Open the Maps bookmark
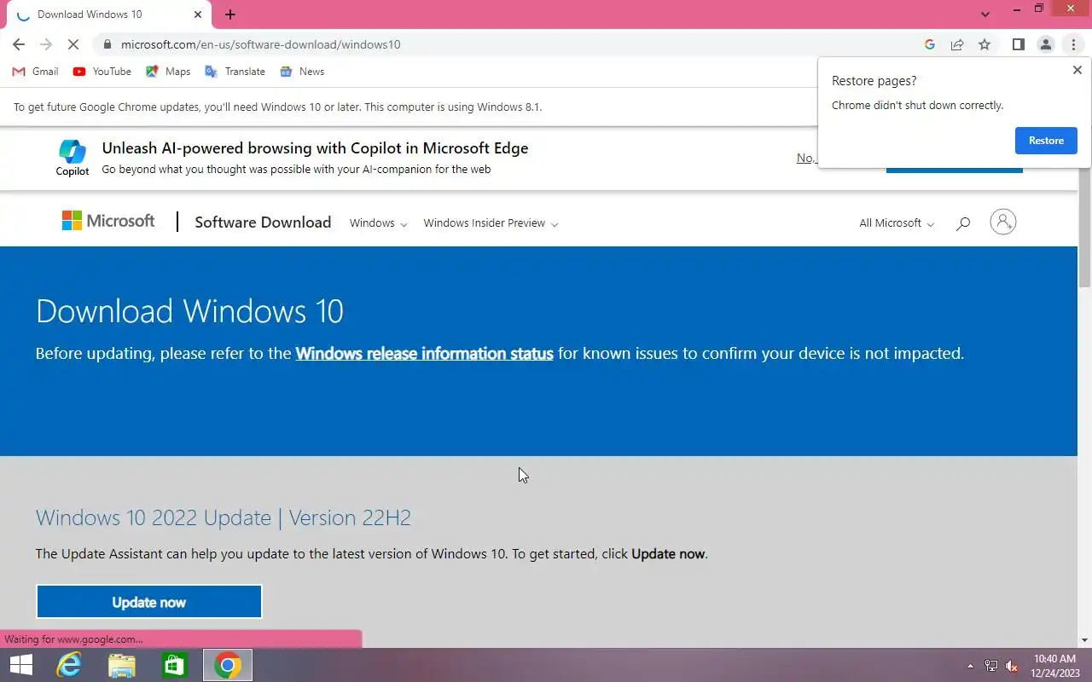Screen dimensions: 1092x682 point(168,72)
